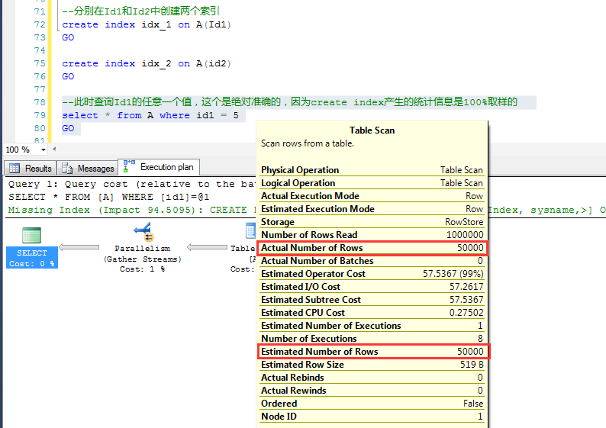Click the Ordered False row
The image size is (606, 428).
372,404
